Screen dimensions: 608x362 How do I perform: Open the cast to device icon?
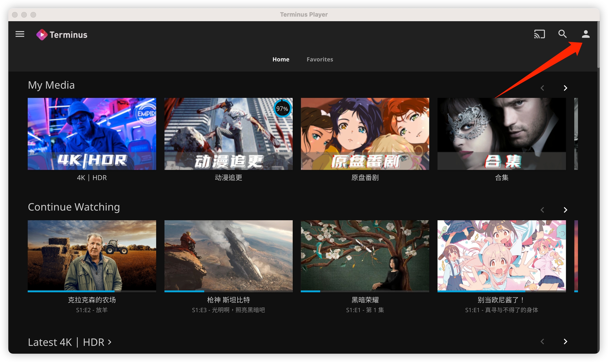[539, 34]
